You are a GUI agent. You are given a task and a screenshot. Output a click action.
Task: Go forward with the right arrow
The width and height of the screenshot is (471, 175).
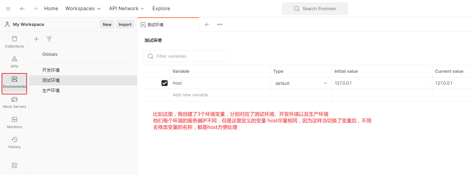(x=35, y=9)
